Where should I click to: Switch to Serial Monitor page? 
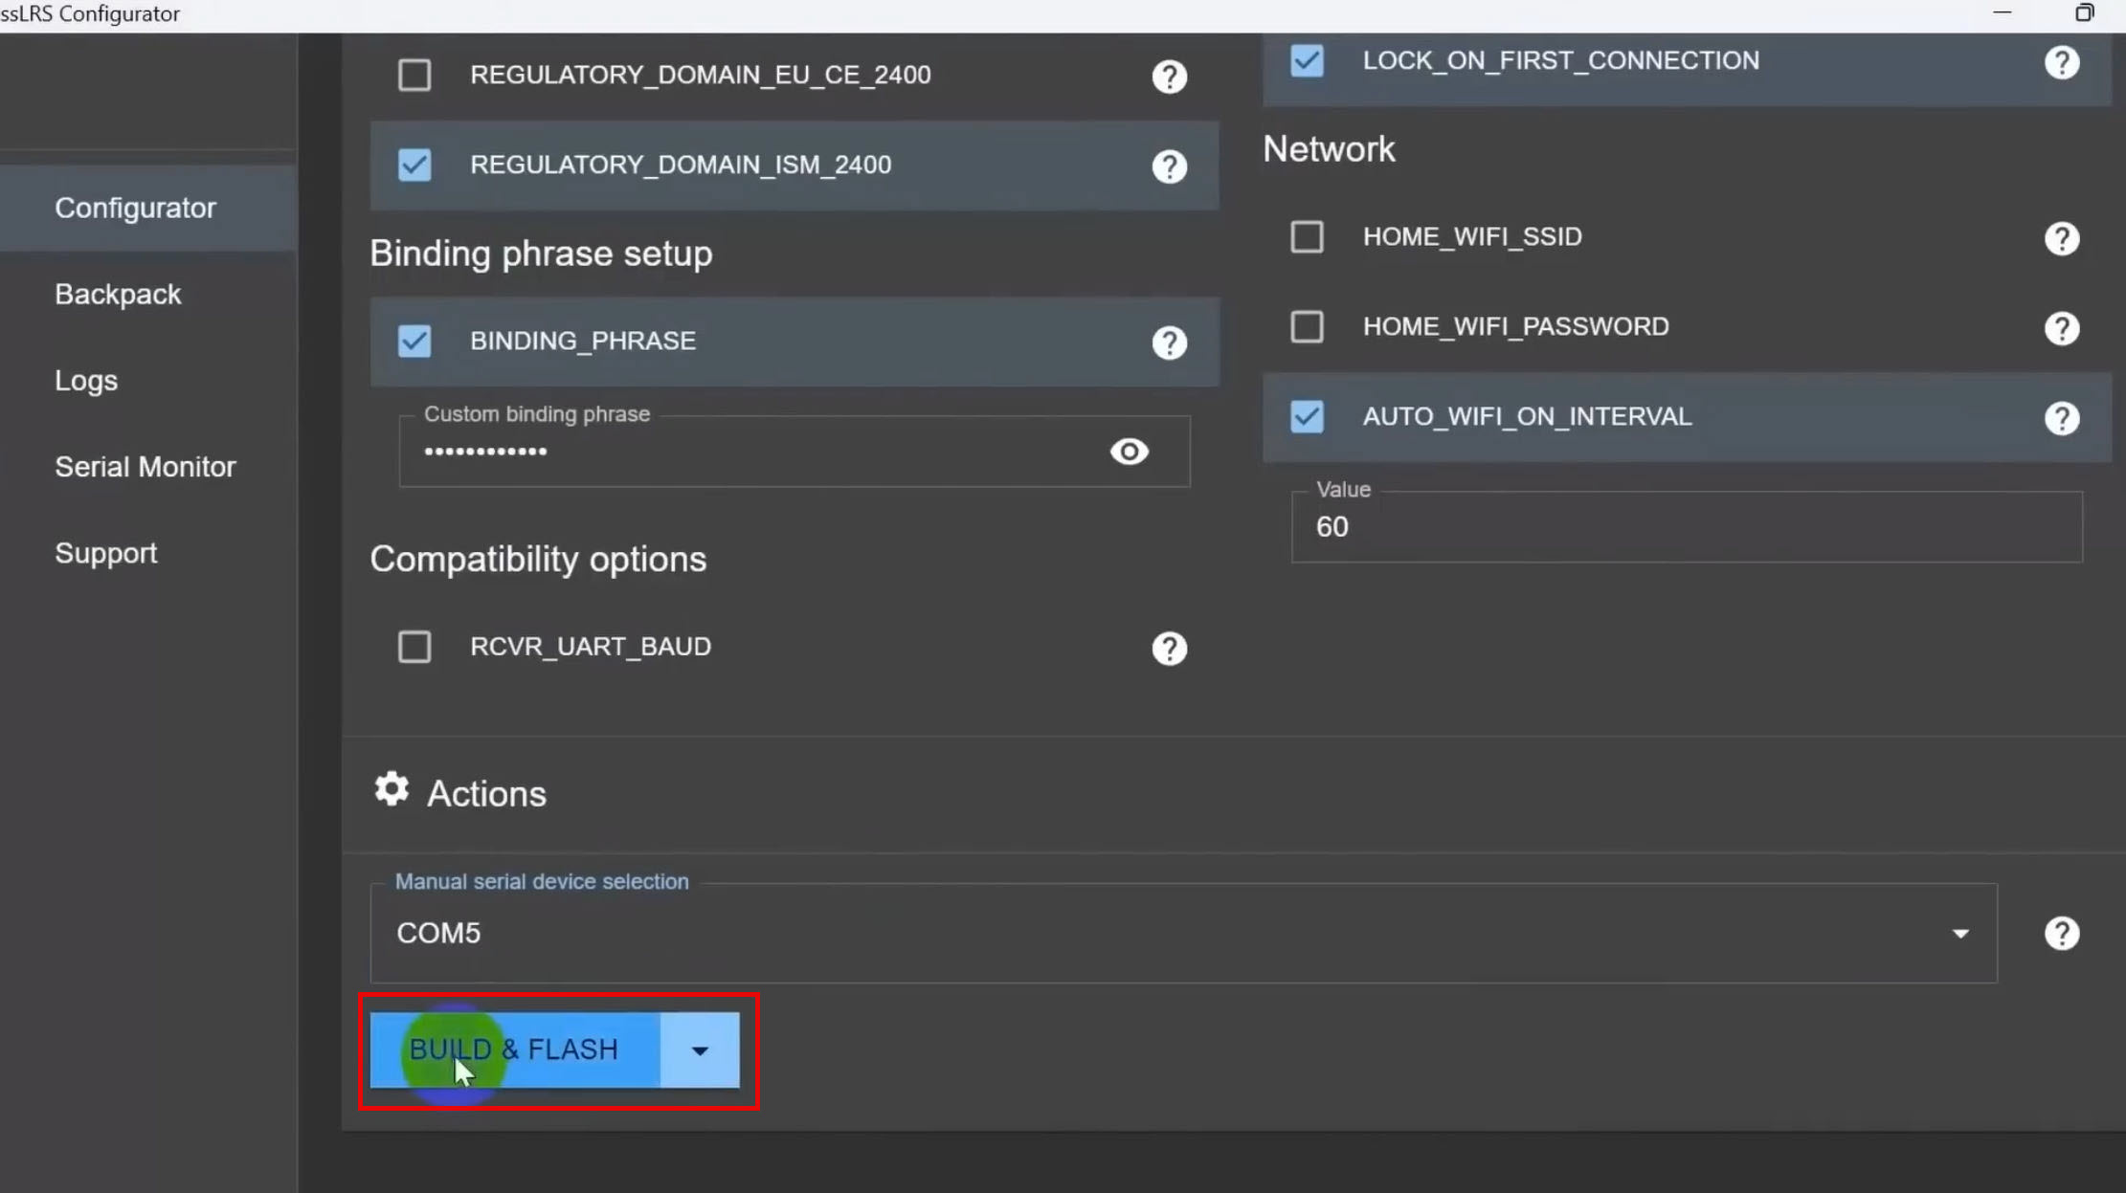click(x=145, y=467)
